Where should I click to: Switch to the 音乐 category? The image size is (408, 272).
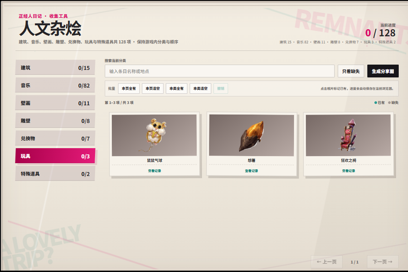55,85
